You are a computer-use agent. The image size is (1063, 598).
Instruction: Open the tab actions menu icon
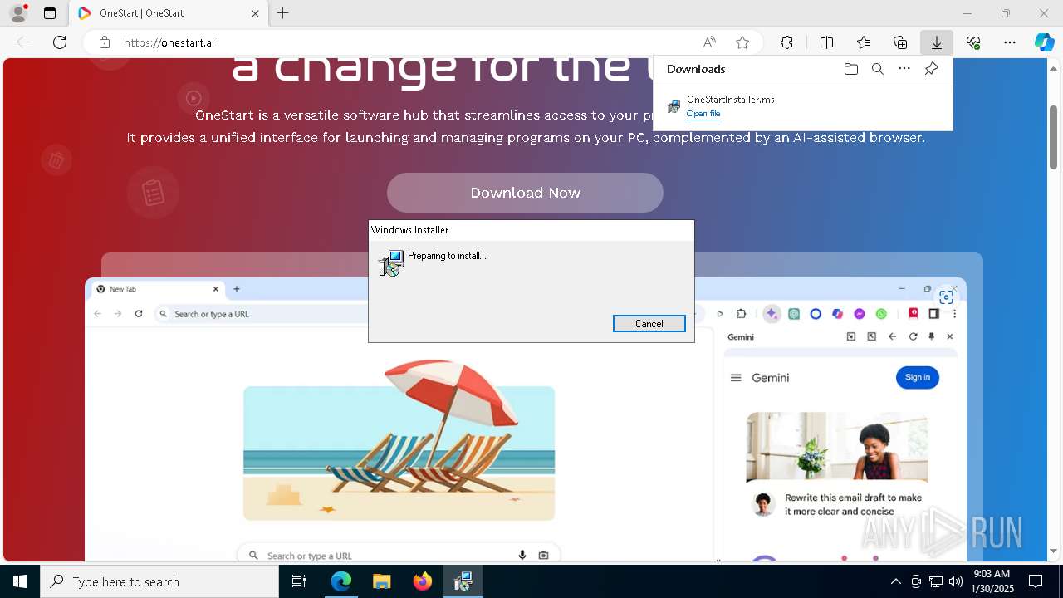(x=50, y=13)
